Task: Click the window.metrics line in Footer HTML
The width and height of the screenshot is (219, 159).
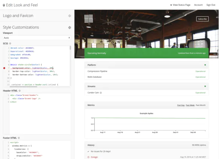Action: point(22,146)
